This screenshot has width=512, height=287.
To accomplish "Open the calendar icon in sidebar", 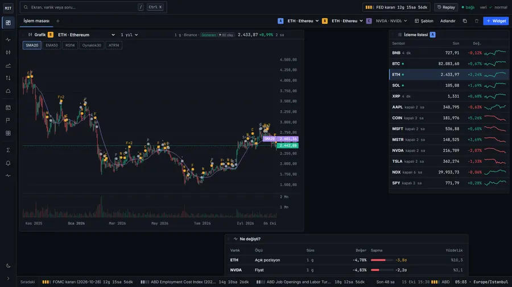I will [8, 107].
